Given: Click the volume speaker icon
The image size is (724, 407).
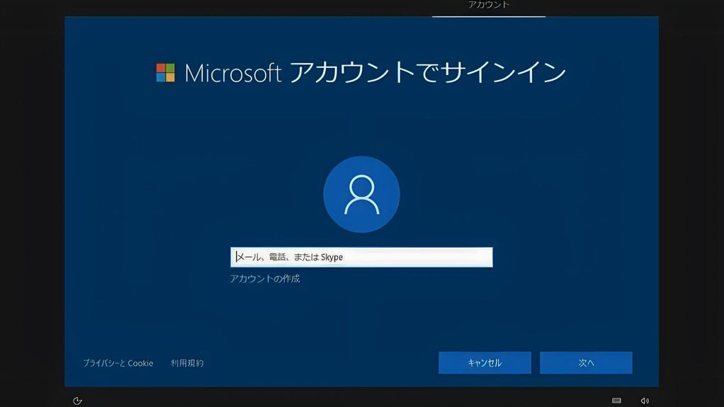Looking at the screenshot, I should pos(645,401).
